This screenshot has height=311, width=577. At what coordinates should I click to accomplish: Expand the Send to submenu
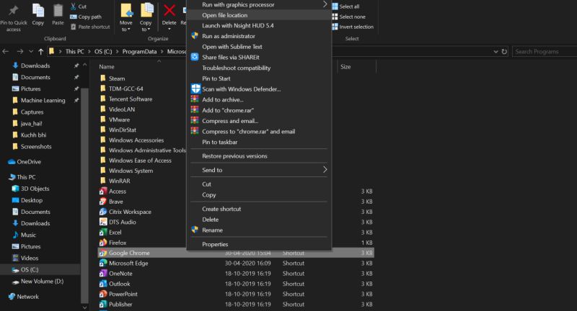pos(259,170)
